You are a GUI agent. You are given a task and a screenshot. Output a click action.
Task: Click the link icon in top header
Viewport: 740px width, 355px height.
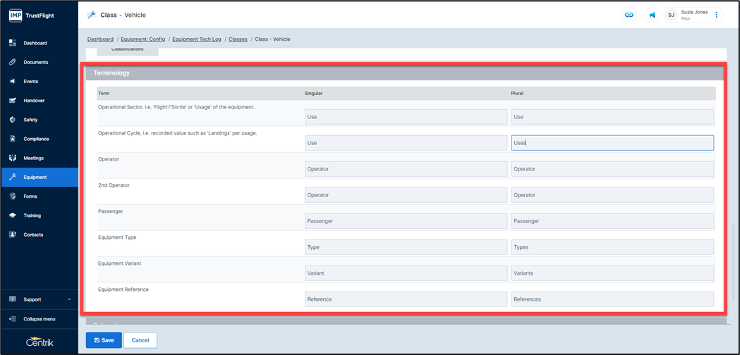(x=629, y=15)
